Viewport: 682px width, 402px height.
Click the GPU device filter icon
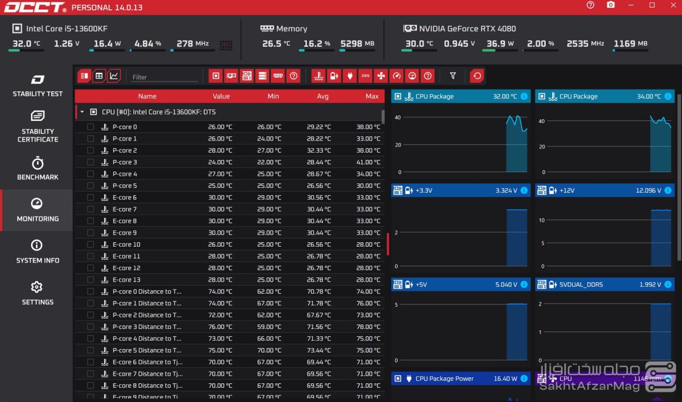[232, 76]
